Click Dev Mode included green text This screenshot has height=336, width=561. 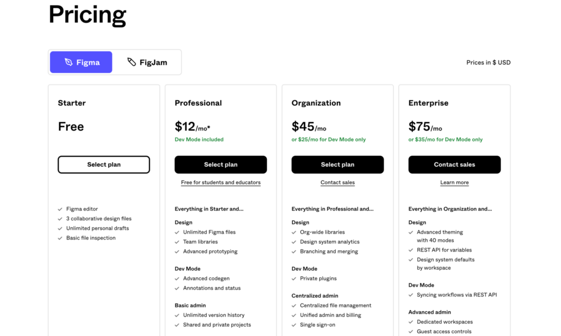point(199,140)
